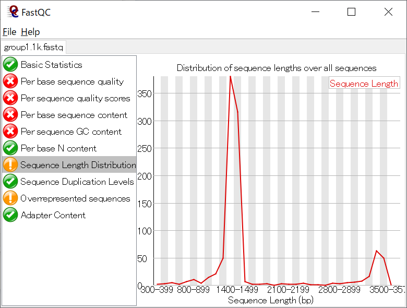Open Per base sequence content results

click(x=69, y=114)
